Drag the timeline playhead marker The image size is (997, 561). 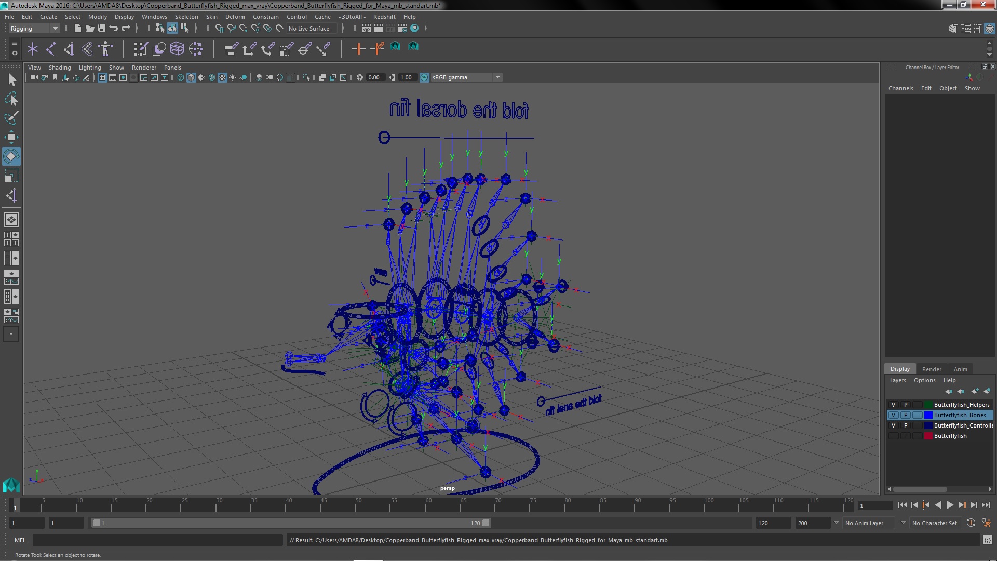(x=15, y=505)
